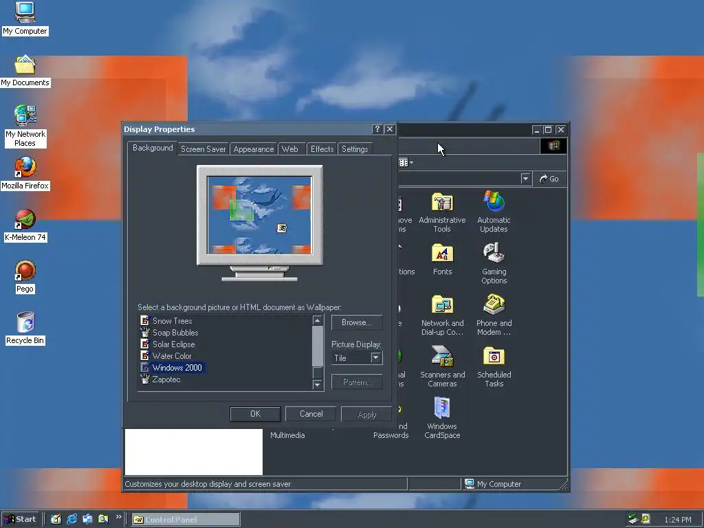This screenshot has width=704, height=528.
Task: Switch to the Screen Saver tab
Action: pyautogui.click(x=203, y=149)
